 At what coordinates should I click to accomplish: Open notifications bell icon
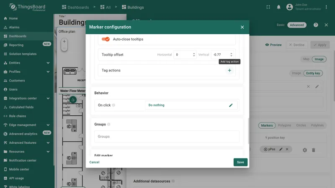coord(278,7)
